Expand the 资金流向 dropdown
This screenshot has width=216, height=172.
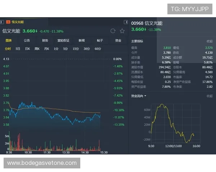(139, 96)
